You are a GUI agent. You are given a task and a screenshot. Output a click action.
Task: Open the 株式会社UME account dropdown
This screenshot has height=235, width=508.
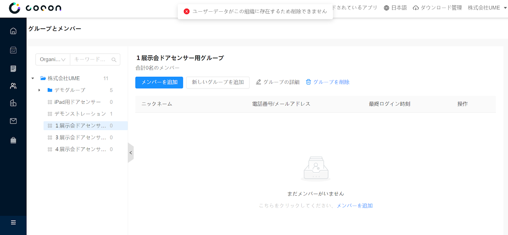point(487,8)
